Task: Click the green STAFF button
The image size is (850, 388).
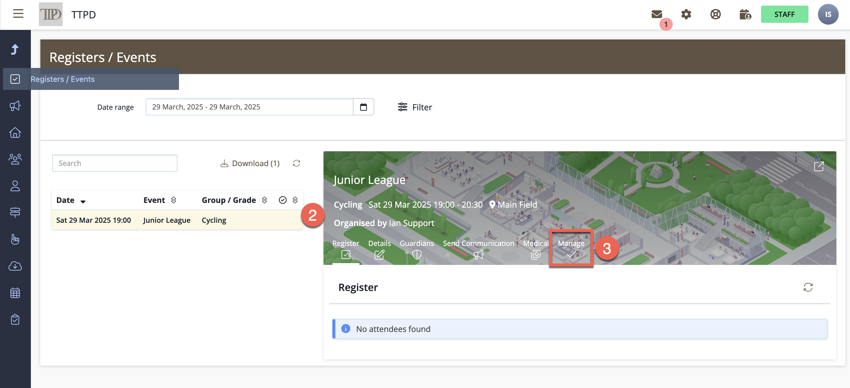Action: point(784,14)
